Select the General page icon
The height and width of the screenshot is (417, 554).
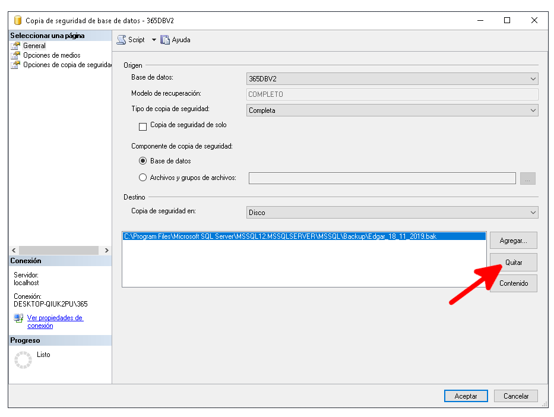coord(16,46)
